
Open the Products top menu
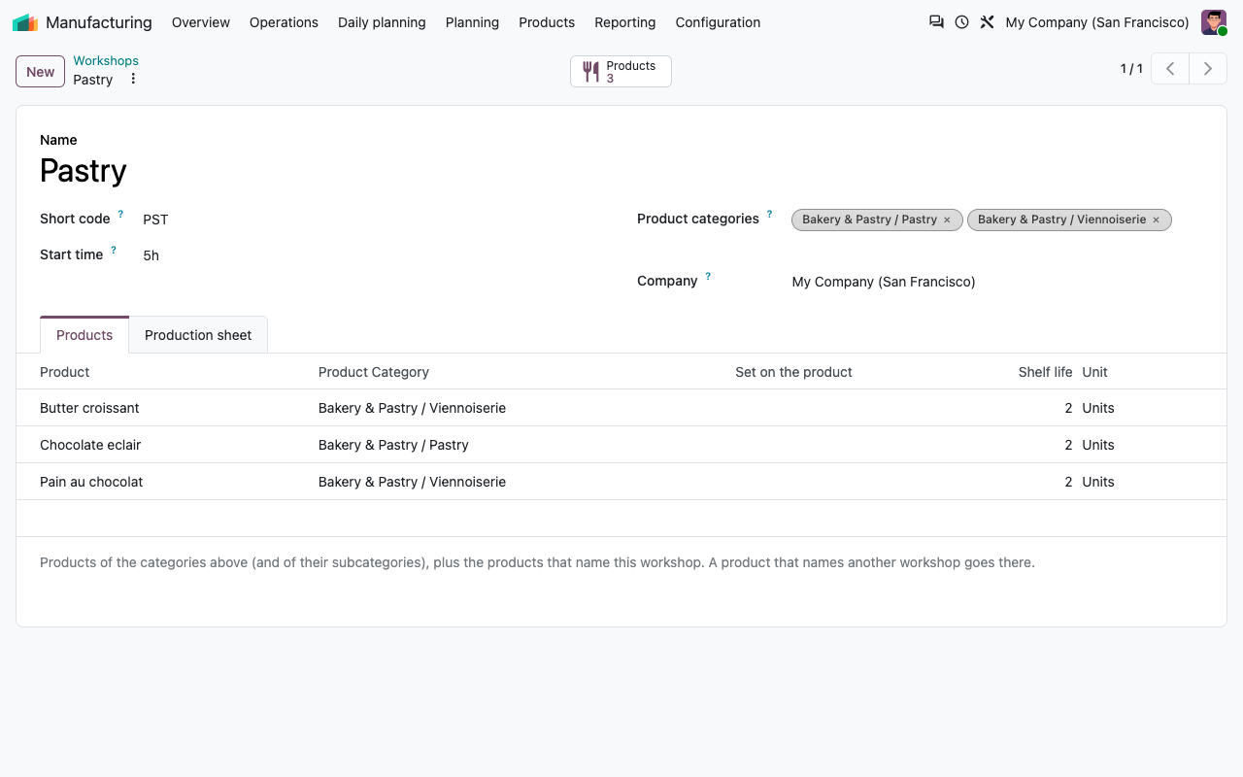click(x=547, y=22)
